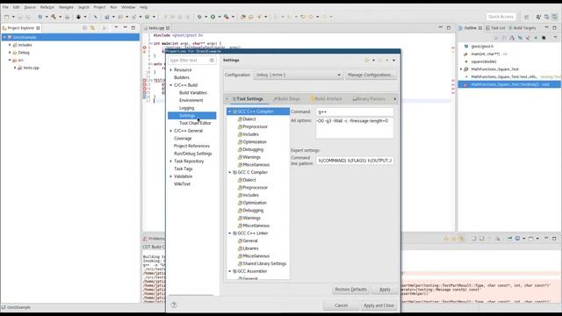Select Build Variables in properties tree

tap(193, 93)
